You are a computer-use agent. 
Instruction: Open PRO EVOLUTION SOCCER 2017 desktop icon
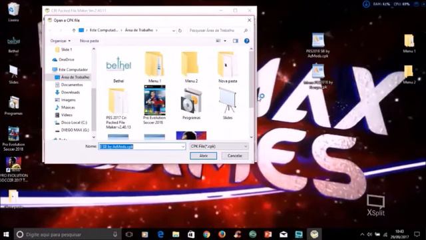(x=13, y=169)
